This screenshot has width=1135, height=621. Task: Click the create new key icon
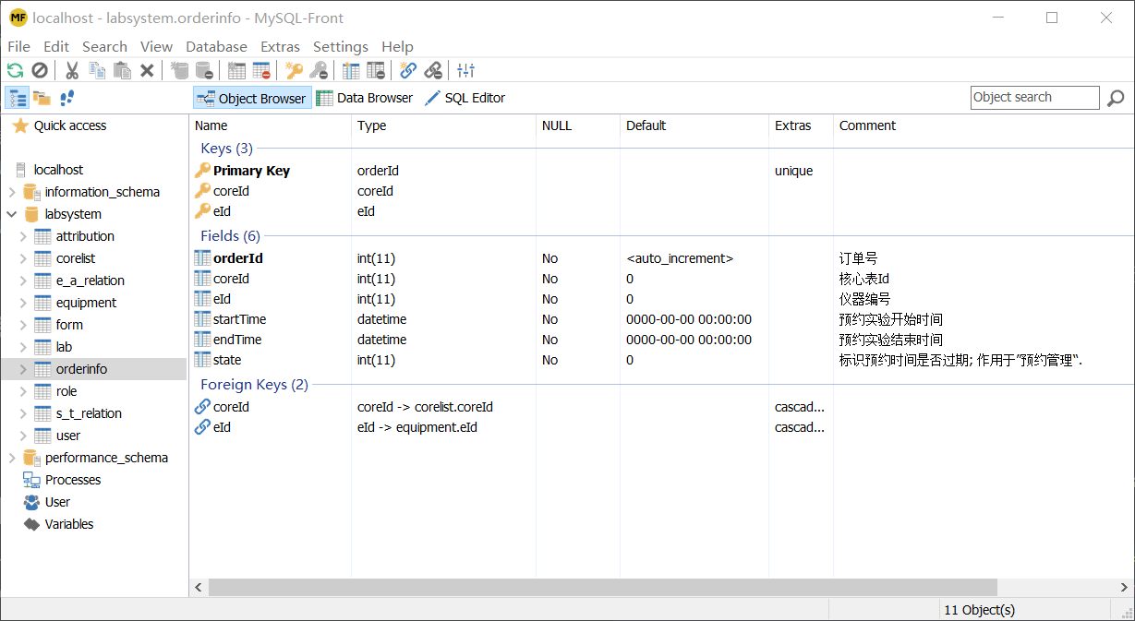tap(296, 70)
